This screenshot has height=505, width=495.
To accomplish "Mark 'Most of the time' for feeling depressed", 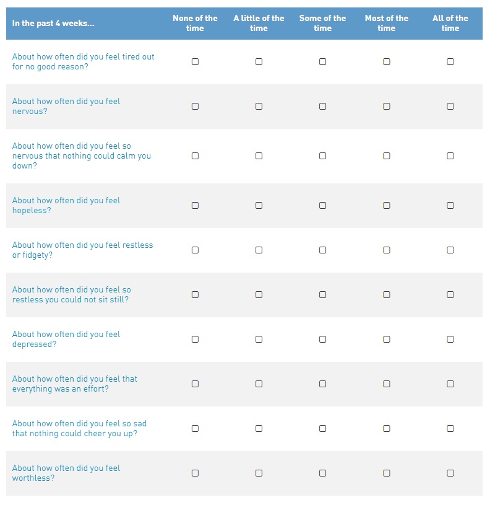I will pos(387,339).
